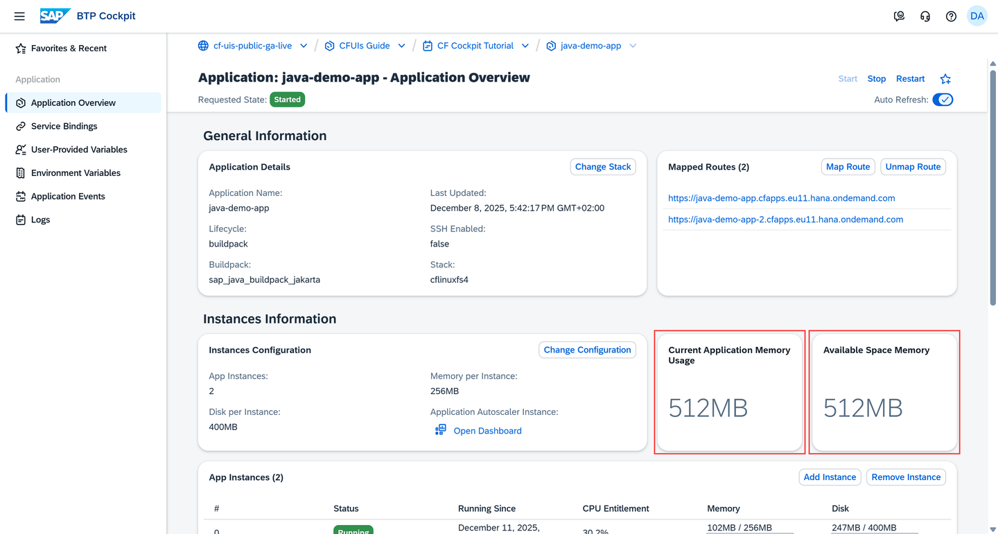Open Application Events page
This screenshot has width=998, height=534.
pos(83,197)
